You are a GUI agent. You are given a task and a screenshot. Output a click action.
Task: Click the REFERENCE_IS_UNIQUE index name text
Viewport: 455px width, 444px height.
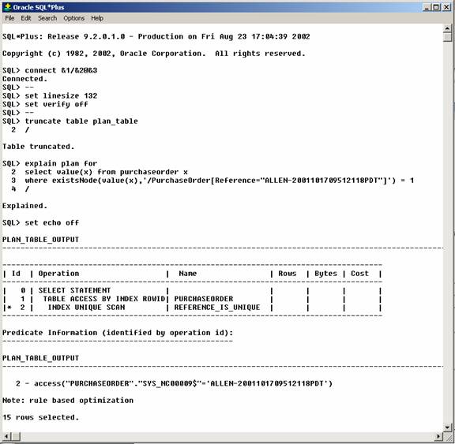(x=217, y=308)
